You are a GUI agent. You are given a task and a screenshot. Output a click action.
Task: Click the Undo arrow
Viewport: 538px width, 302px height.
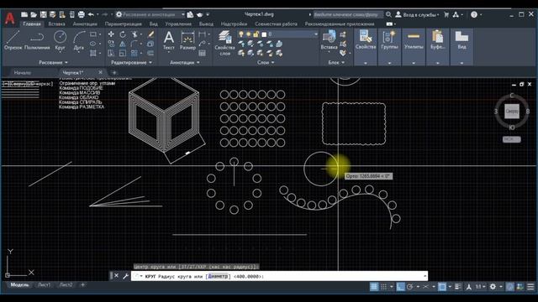coord(91,14)
